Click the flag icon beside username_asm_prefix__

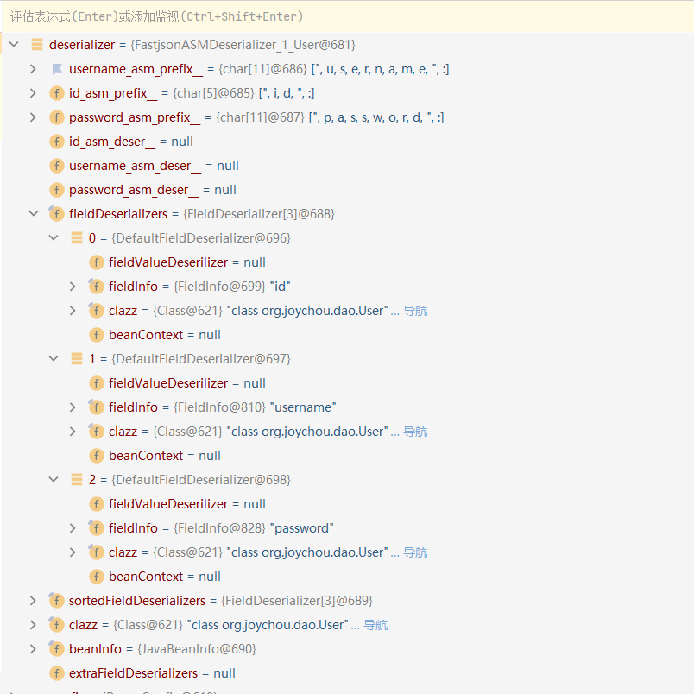(x=57, y=69)
